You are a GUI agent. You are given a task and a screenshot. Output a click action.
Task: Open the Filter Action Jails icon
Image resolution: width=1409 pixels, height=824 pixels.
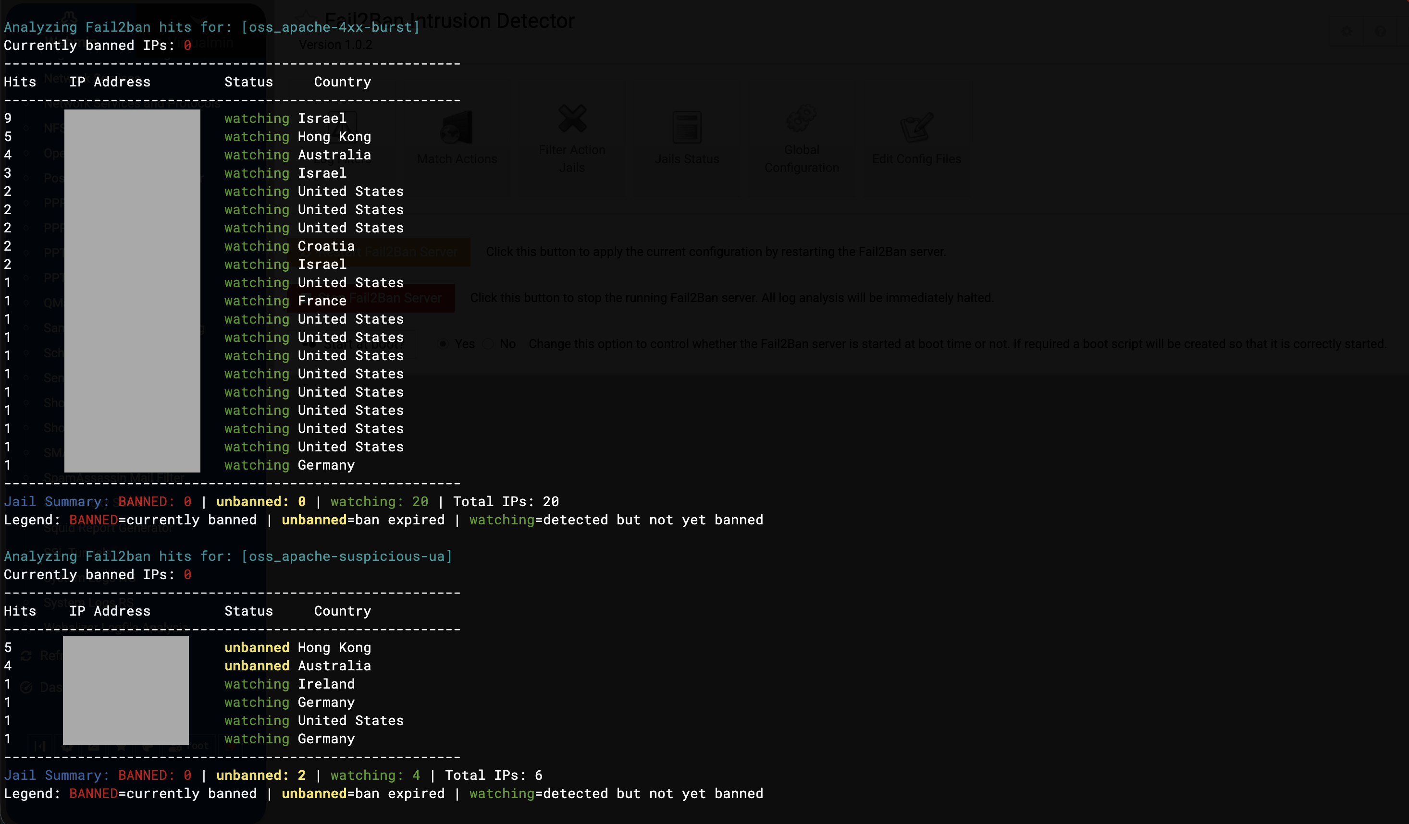pos(572,119)
